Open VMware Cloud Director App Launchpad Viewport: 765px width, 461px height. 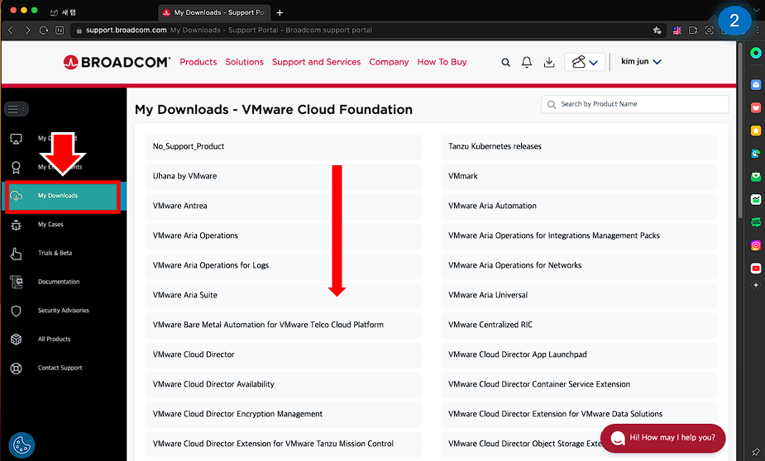point(579,354)
